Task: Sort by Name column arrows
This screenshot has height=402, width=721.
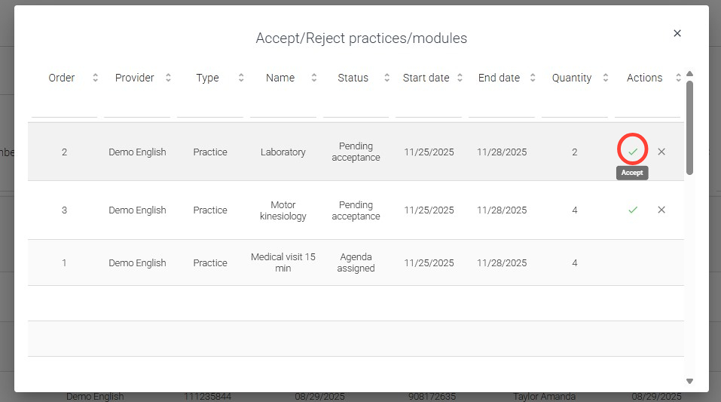Action: [x=314, y=78]
